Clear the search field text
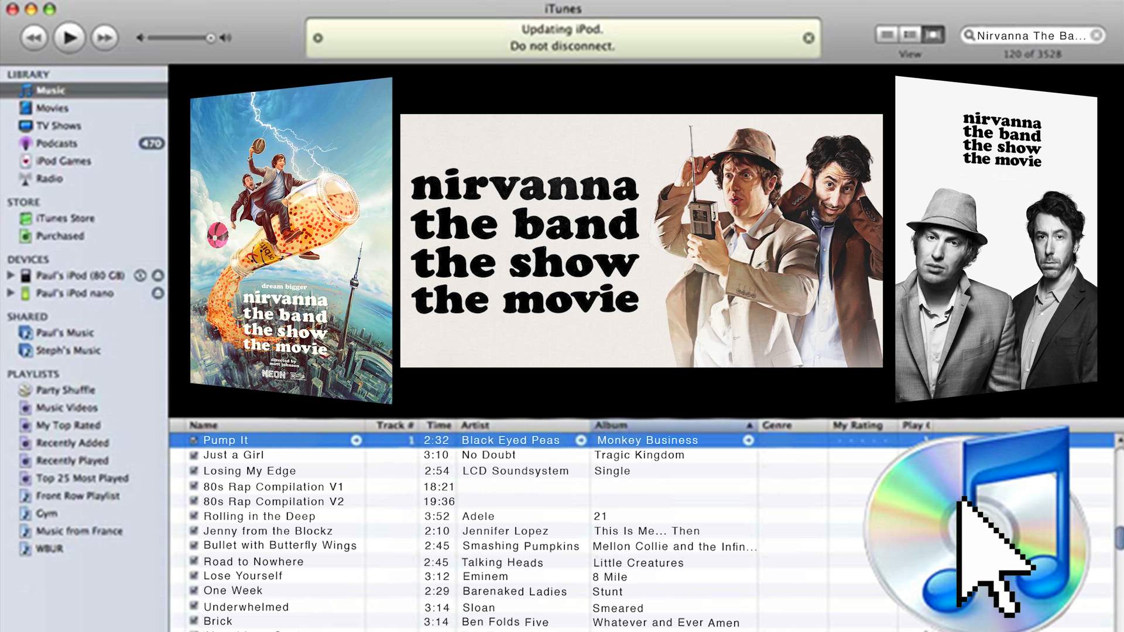The width and height of the screenshot is (1124, 632). pyautogui.click(x=1096, y=36)
